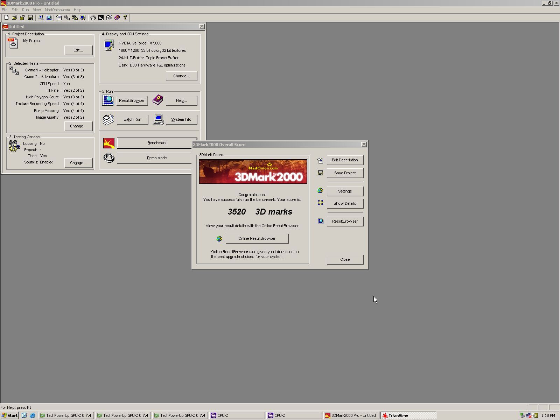Click the Open project folder toolbar icon
Screen dimensions: 560x420
[x=14, y=17]
